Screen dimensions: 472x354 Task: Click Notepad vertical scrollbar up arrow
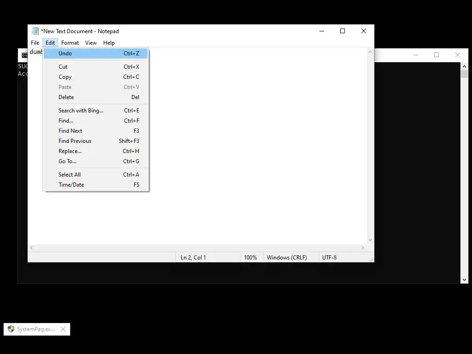pyautogui.click(x=370, y=52)
